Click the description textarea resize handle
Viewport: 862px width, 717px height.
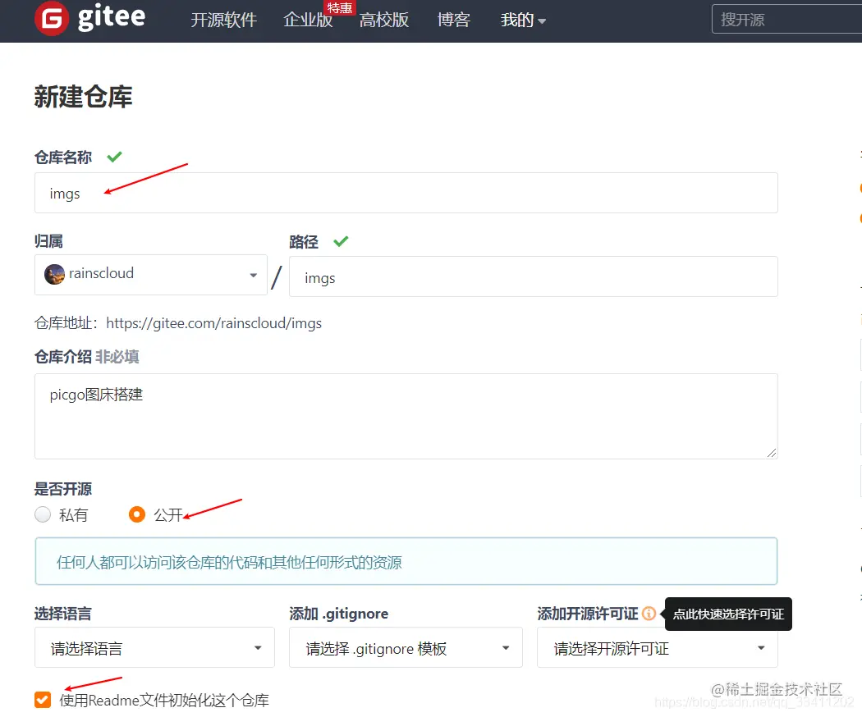tap(772, 453)
